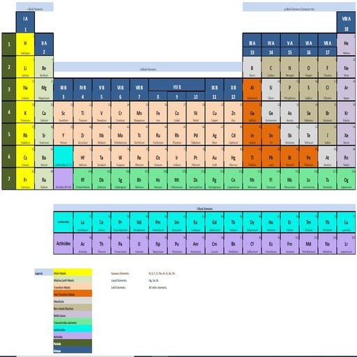Click the Oganesson (Og) cell
The image size is (357, 357).
coord(346,178)
